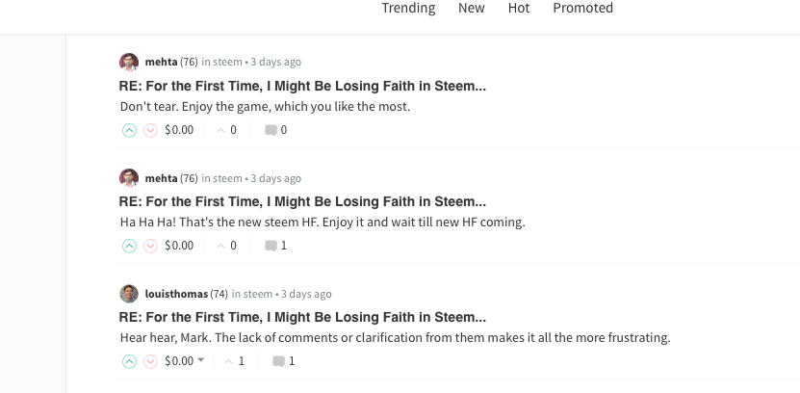Show voters list on the "Ha Ha Ha!" comment
The width and height of the screenshot is (800, 393).
[x=227, y=246]
